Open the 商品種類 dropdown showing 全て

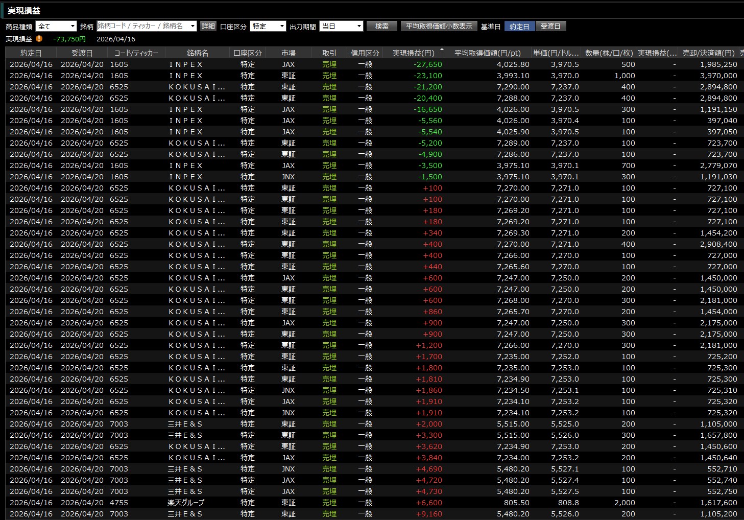[56, 27]
